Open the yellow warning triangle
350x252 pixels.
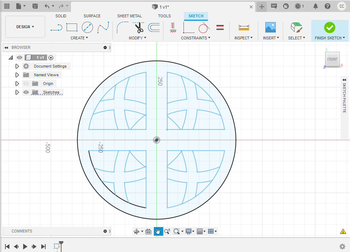point(343,231)
